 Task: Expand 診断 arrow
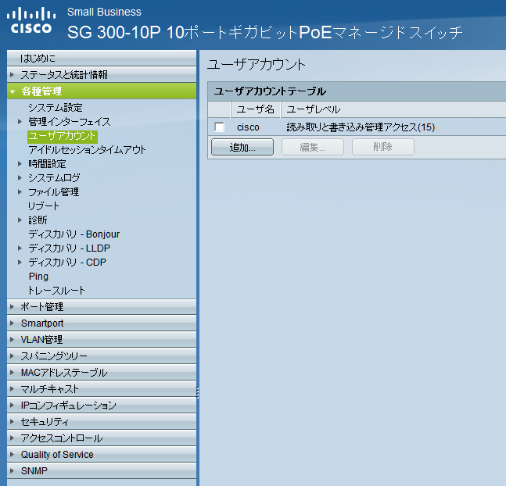pyautogui.click(x=20, y=220)
